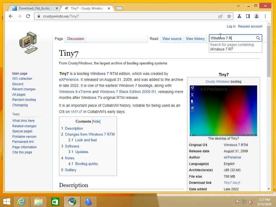The height and width of the screenshot is (207, 276).
Task: Click the Tiny7 desktop screenshot thumbnail
Action: (223, 111)
